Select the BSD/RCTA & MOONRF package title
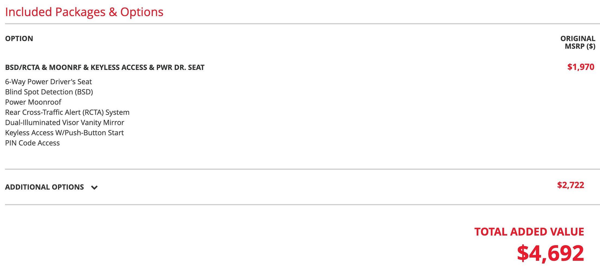Screen dimensions: 600x272 point(105,67)
